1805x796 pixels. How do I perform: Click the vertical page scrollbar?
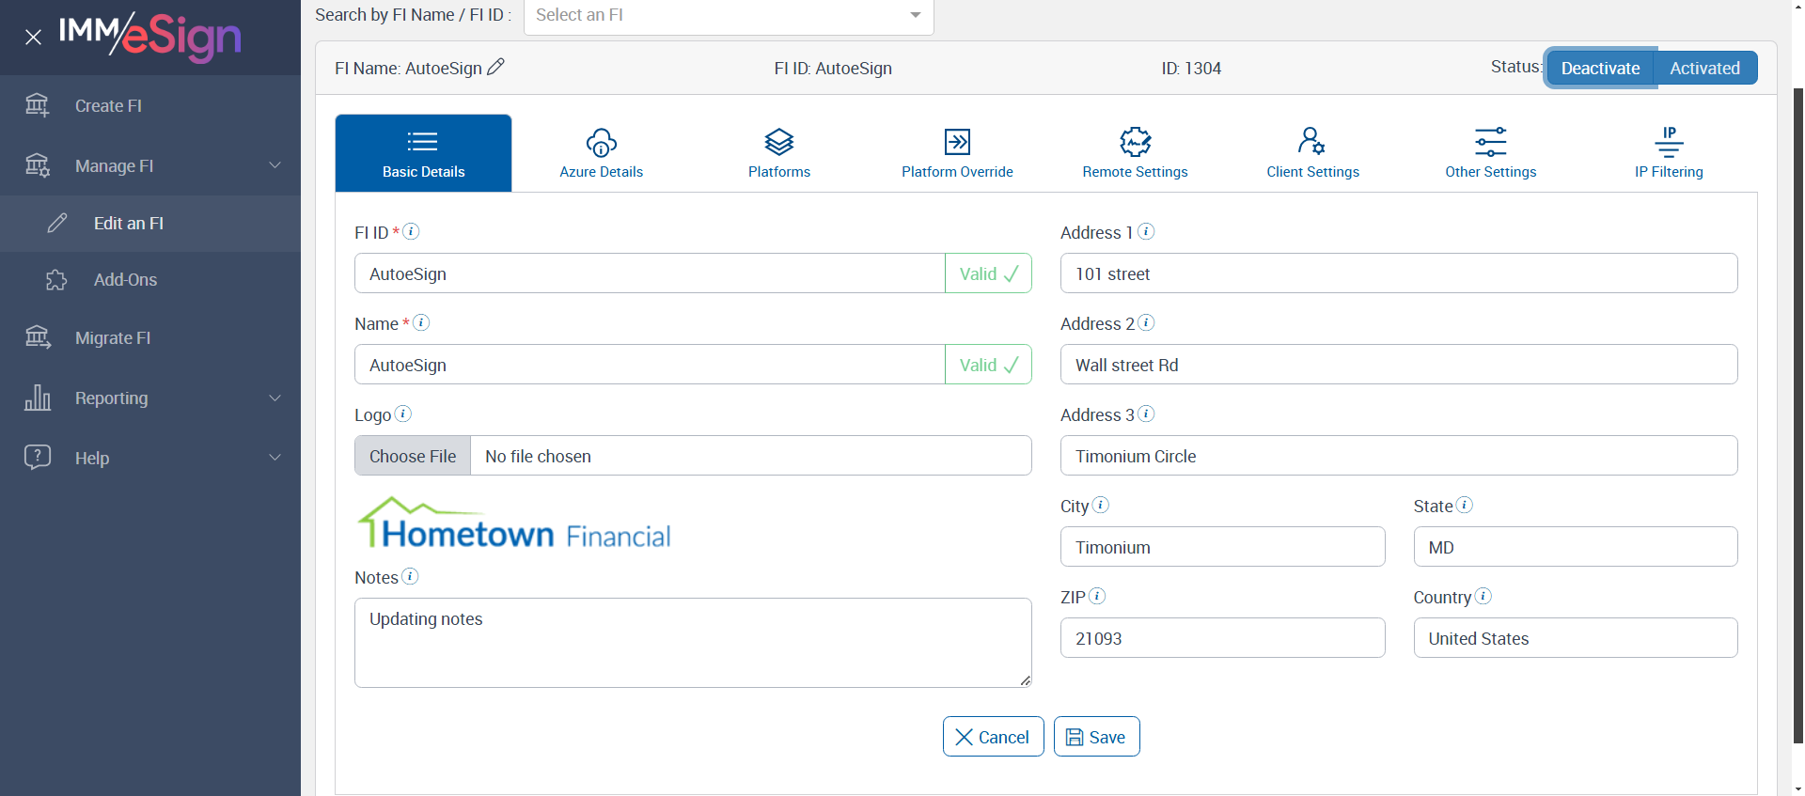coord(1797,414)
